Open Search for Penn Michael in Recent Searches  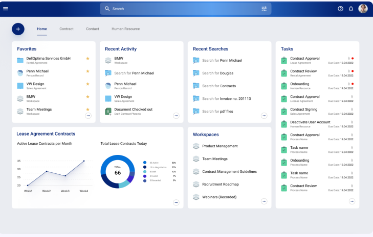point(222,61)
